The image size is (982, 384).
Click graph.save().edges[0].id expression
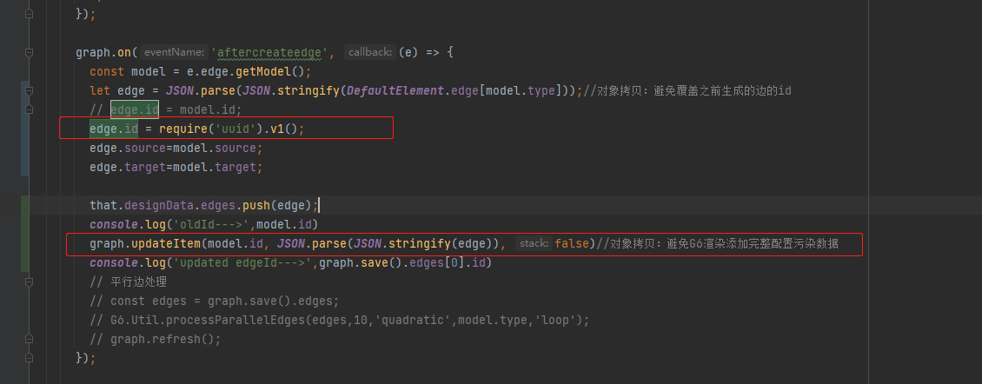[402, 262]
